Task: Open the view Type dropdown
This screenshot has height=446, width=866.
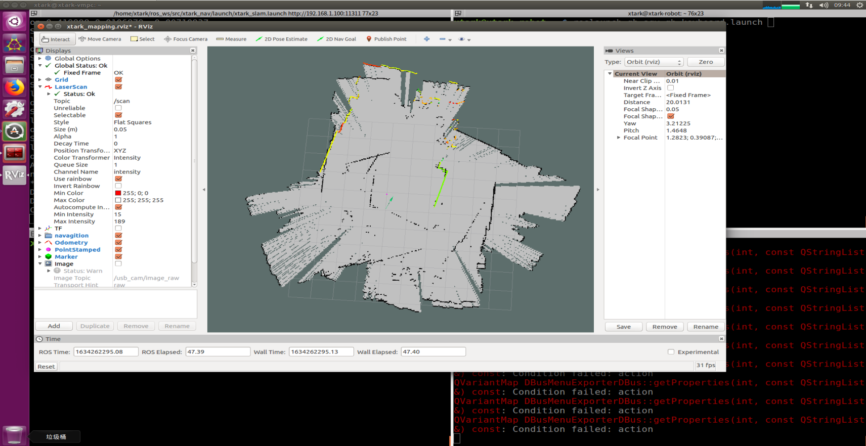Action: pyautogui.click(x=654, y=62)
